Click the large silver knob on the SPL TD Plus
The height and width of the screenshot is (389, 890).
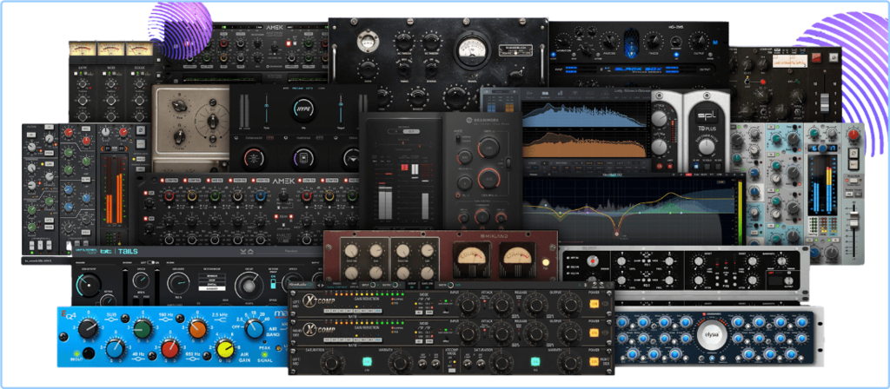click(706, 148)
